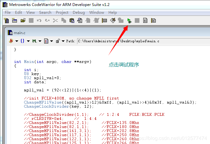Click the '//ChangeMPllValue(122,1,1);' comment
Viewport: 210px width, 144px height.
coord(58,139)
